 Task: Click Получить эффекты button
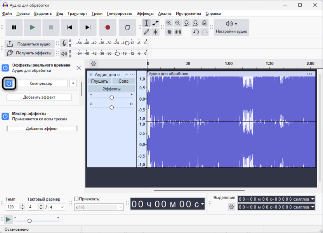pos(30,53)
